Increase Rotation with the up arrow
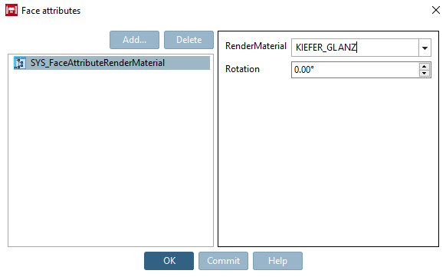This screenshot has width=446, height=277. pos(424,67)
